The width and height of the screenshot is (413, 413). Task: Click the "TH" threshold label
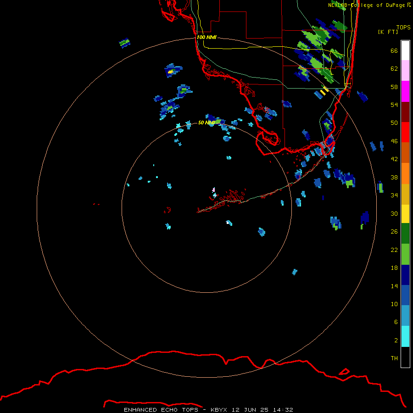pos(394,358)
